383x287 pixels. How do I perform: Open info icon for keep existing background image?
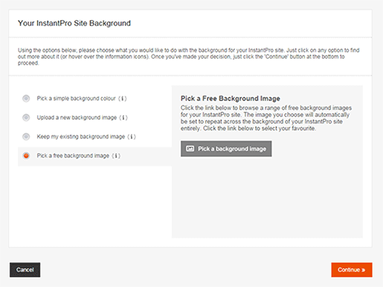(x=132, y=137)
